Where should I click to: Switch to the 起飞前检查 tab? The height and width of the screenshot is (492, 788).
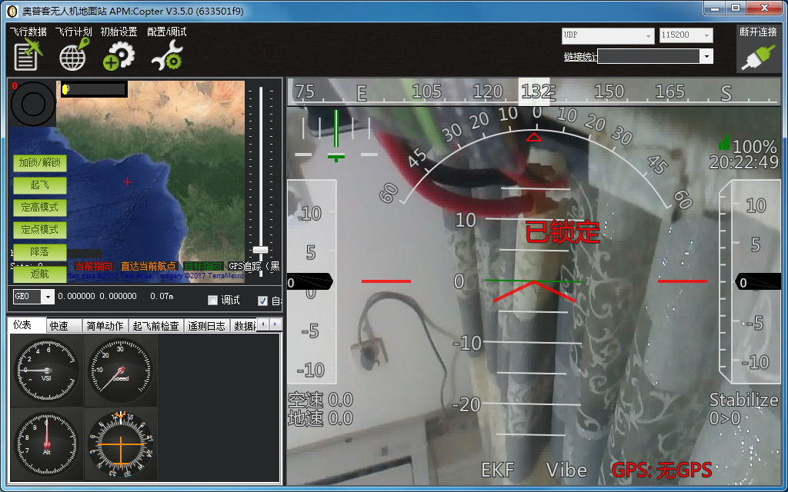tap(156, 326)
